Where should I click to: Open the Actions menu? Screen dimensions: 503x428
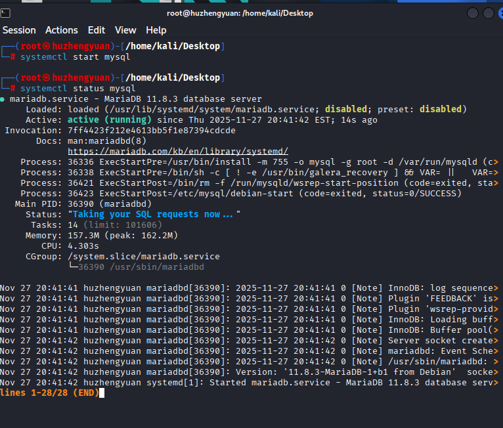pos(62,30)
